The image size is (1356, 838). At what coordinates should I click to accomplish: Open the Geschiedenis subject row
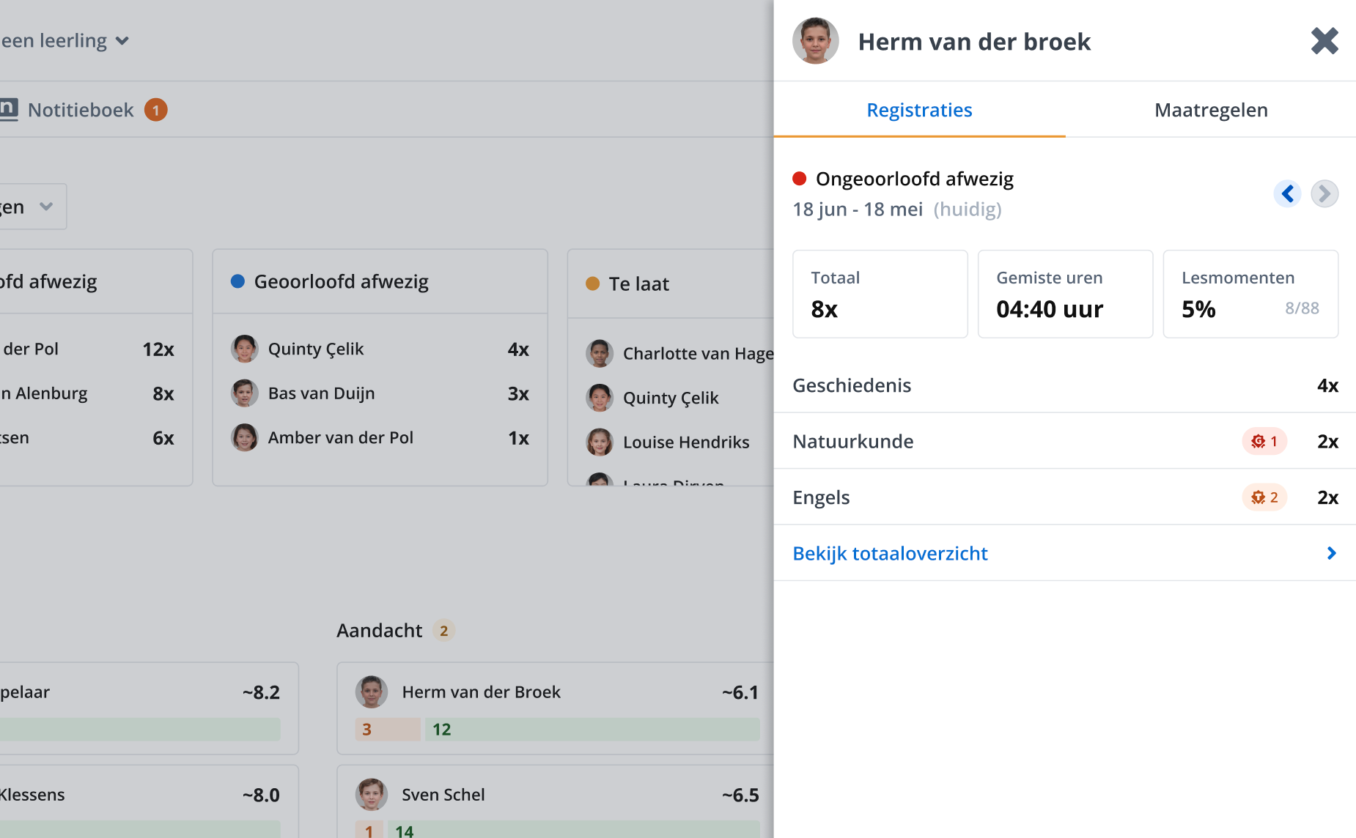pos(1065,385)
